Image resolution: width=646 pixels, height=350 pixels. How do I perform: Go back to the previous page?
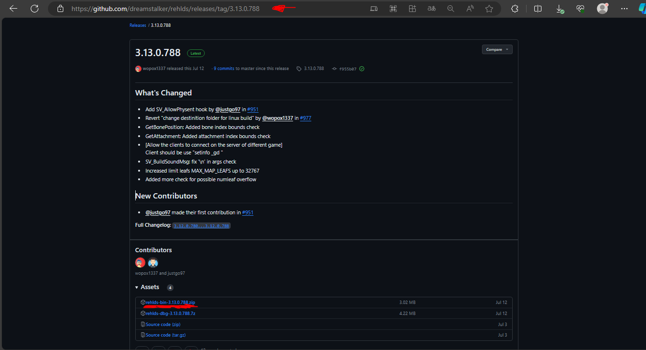point(13,9)
